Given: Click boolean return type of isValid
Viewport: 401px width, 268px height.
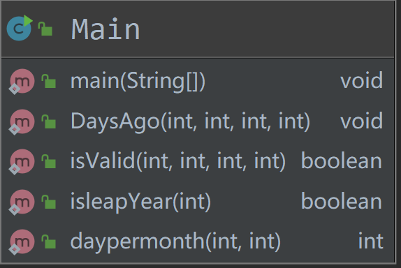Looking at the screenshot, I should [x=342, y=161].
